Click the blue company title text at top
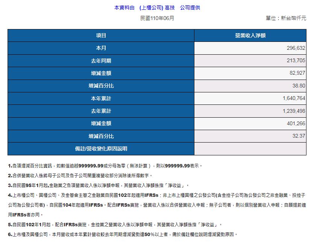 (x=157, y=8)
